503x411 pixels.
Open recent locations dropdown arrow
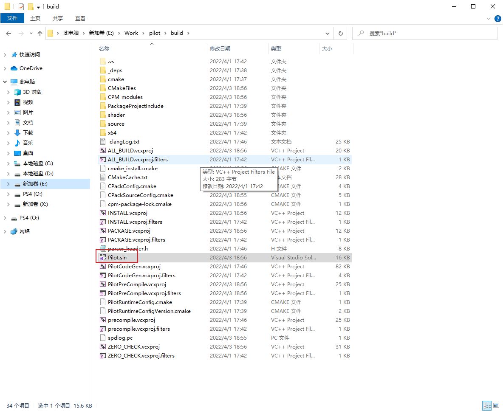tap(31, 34)
